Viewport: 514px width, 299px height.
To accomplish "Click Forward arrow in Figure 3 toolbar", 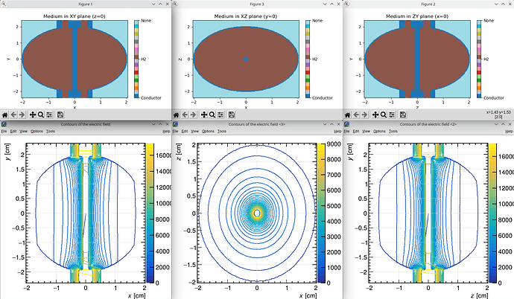I will pos(194,115).
